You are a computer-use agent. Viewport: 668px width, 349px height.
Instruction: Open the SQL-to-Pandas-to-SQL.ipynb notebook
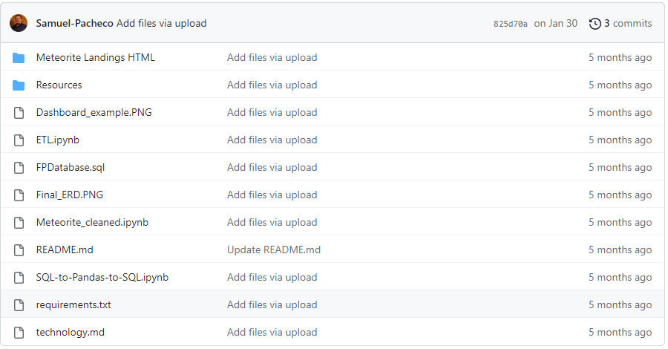point(102,278)
